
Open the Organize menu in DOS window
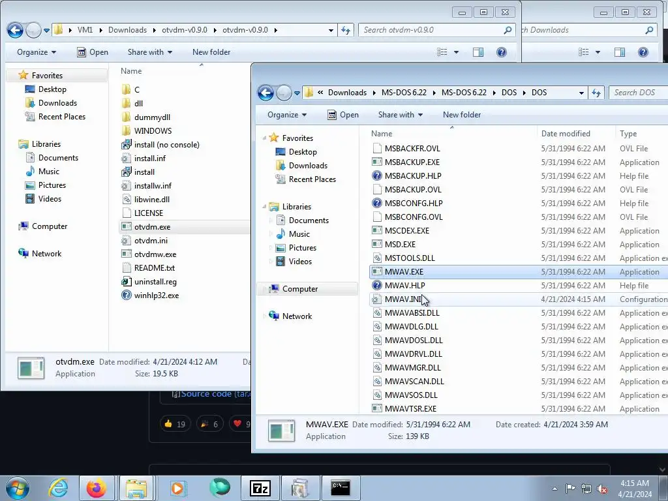pyautogui.click(x=287, y=115)
